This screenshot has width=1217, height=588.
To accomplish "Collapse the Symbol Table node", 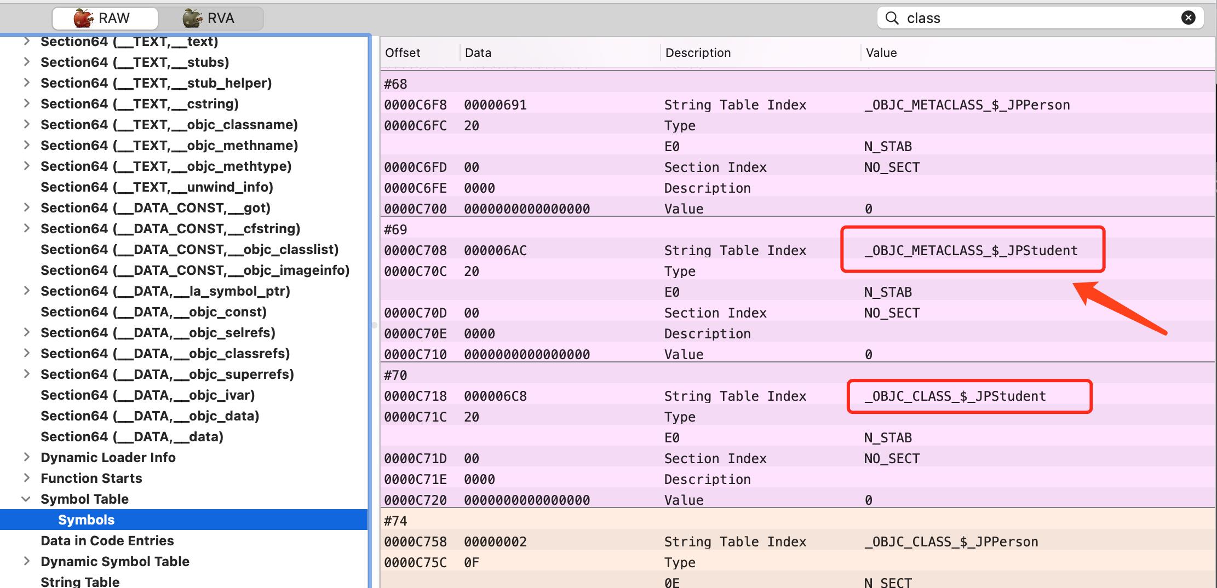I will click(x=26, y=499).
